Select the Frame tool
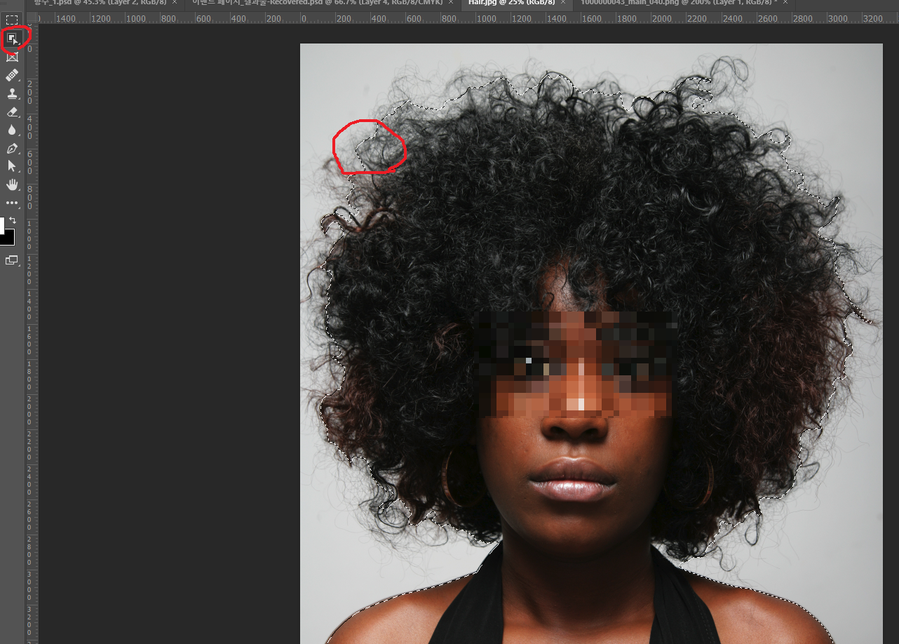The image size is (899, 644). click(x=12, y=57)
